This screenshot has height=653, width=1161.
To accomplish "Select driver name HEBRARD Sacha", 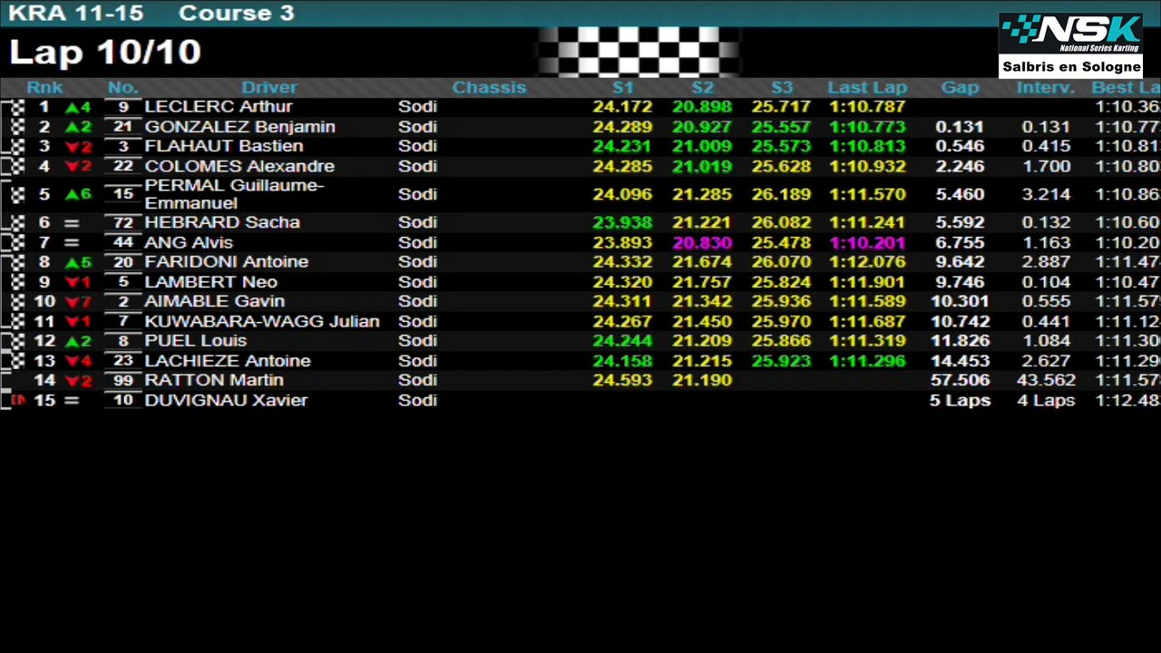I will point(222,223).
